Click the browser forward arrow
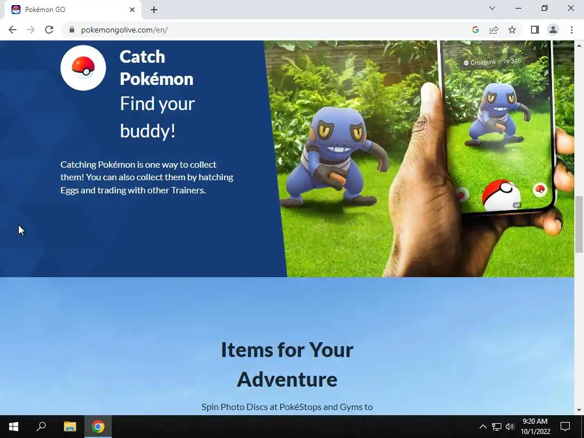The image size is (584, 438). 31,30
